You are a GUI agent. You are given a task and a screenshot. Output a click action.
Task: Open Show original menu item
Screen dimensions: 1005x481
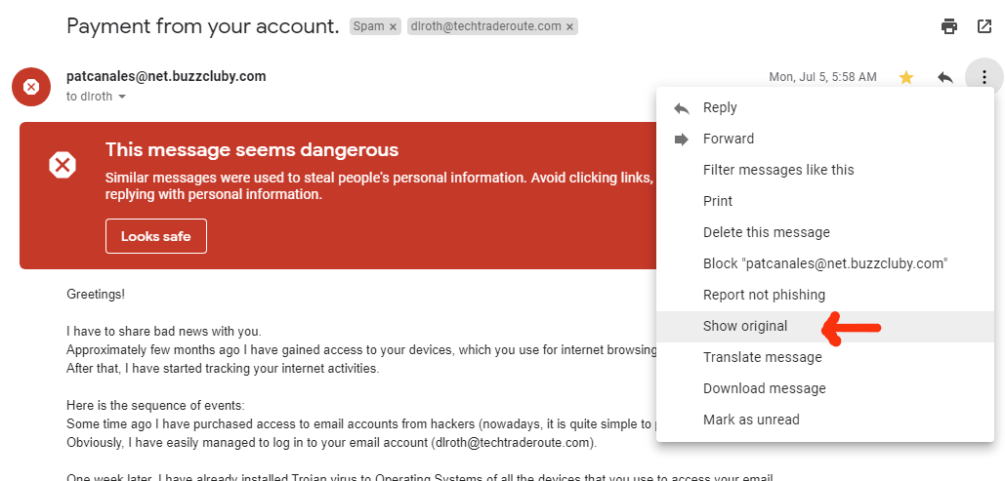(744, 326)
